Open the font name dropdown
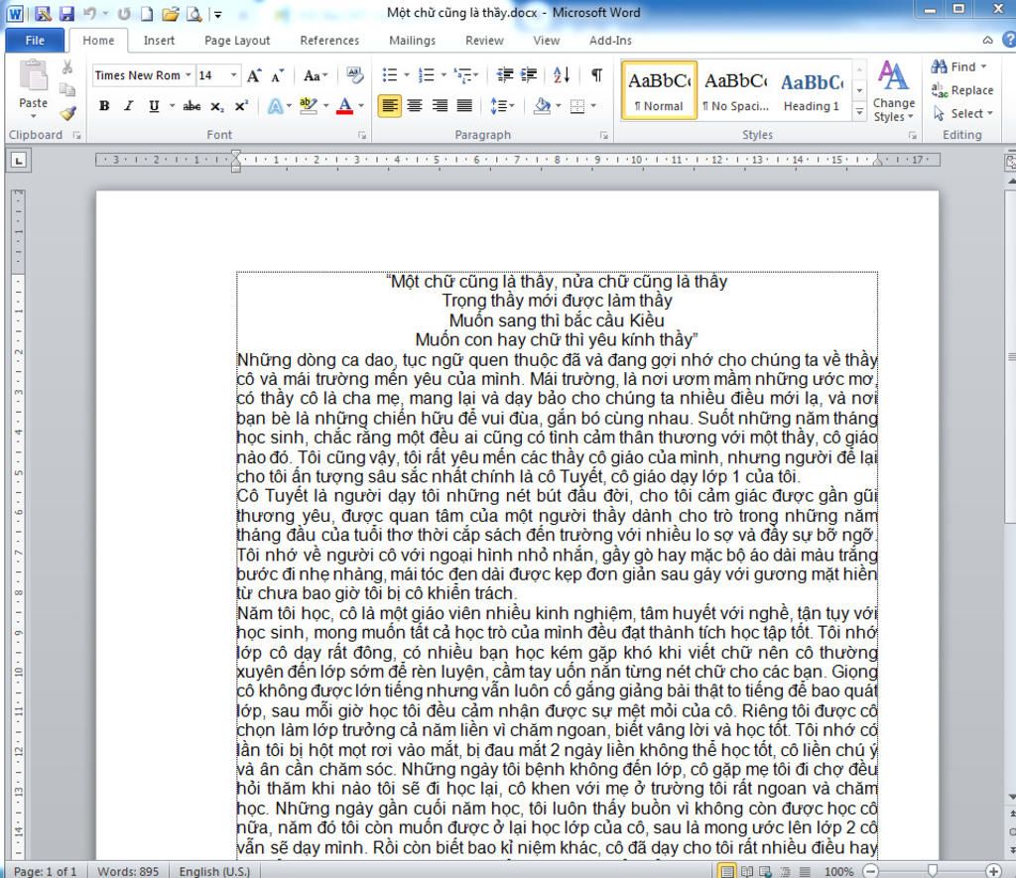The height and width of the screenshot is (878, 1016). (189, 75)
